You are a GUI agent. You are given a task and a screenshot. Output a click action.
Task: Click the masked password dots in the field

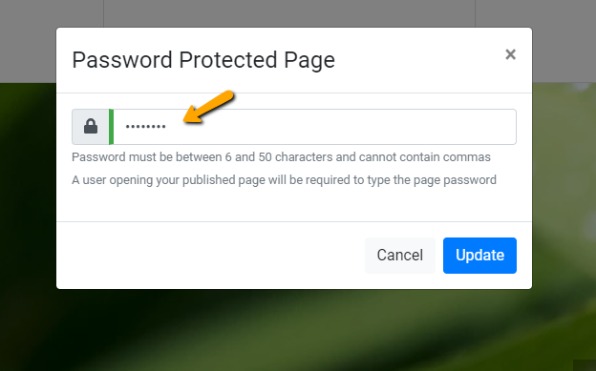tap(145, 127)
